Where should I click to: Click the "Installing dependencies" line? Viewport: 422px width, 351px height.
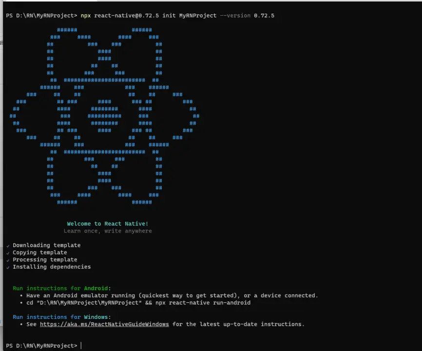[48, 267]
